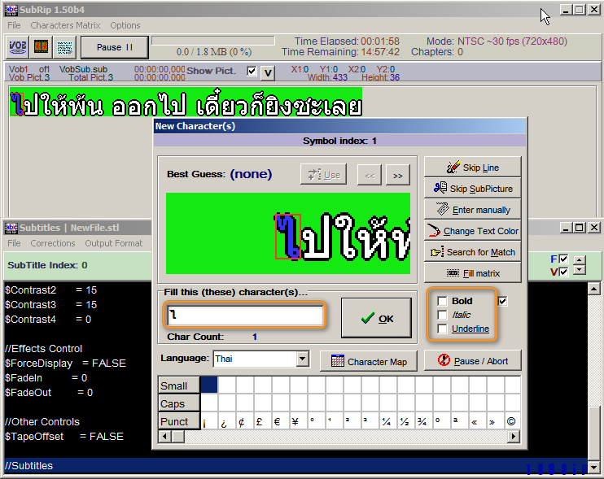The width and height of the screenshot is (604, 479).
Task: Click the Use best guess button
Action: tap(324, 175)
